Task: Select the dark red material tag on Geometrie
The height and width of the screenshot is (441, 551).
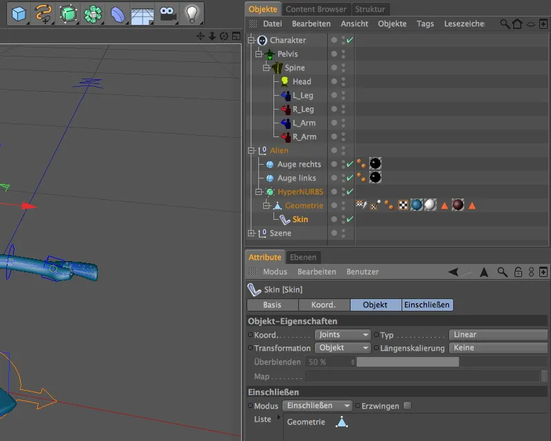Action: coord(458,205)
